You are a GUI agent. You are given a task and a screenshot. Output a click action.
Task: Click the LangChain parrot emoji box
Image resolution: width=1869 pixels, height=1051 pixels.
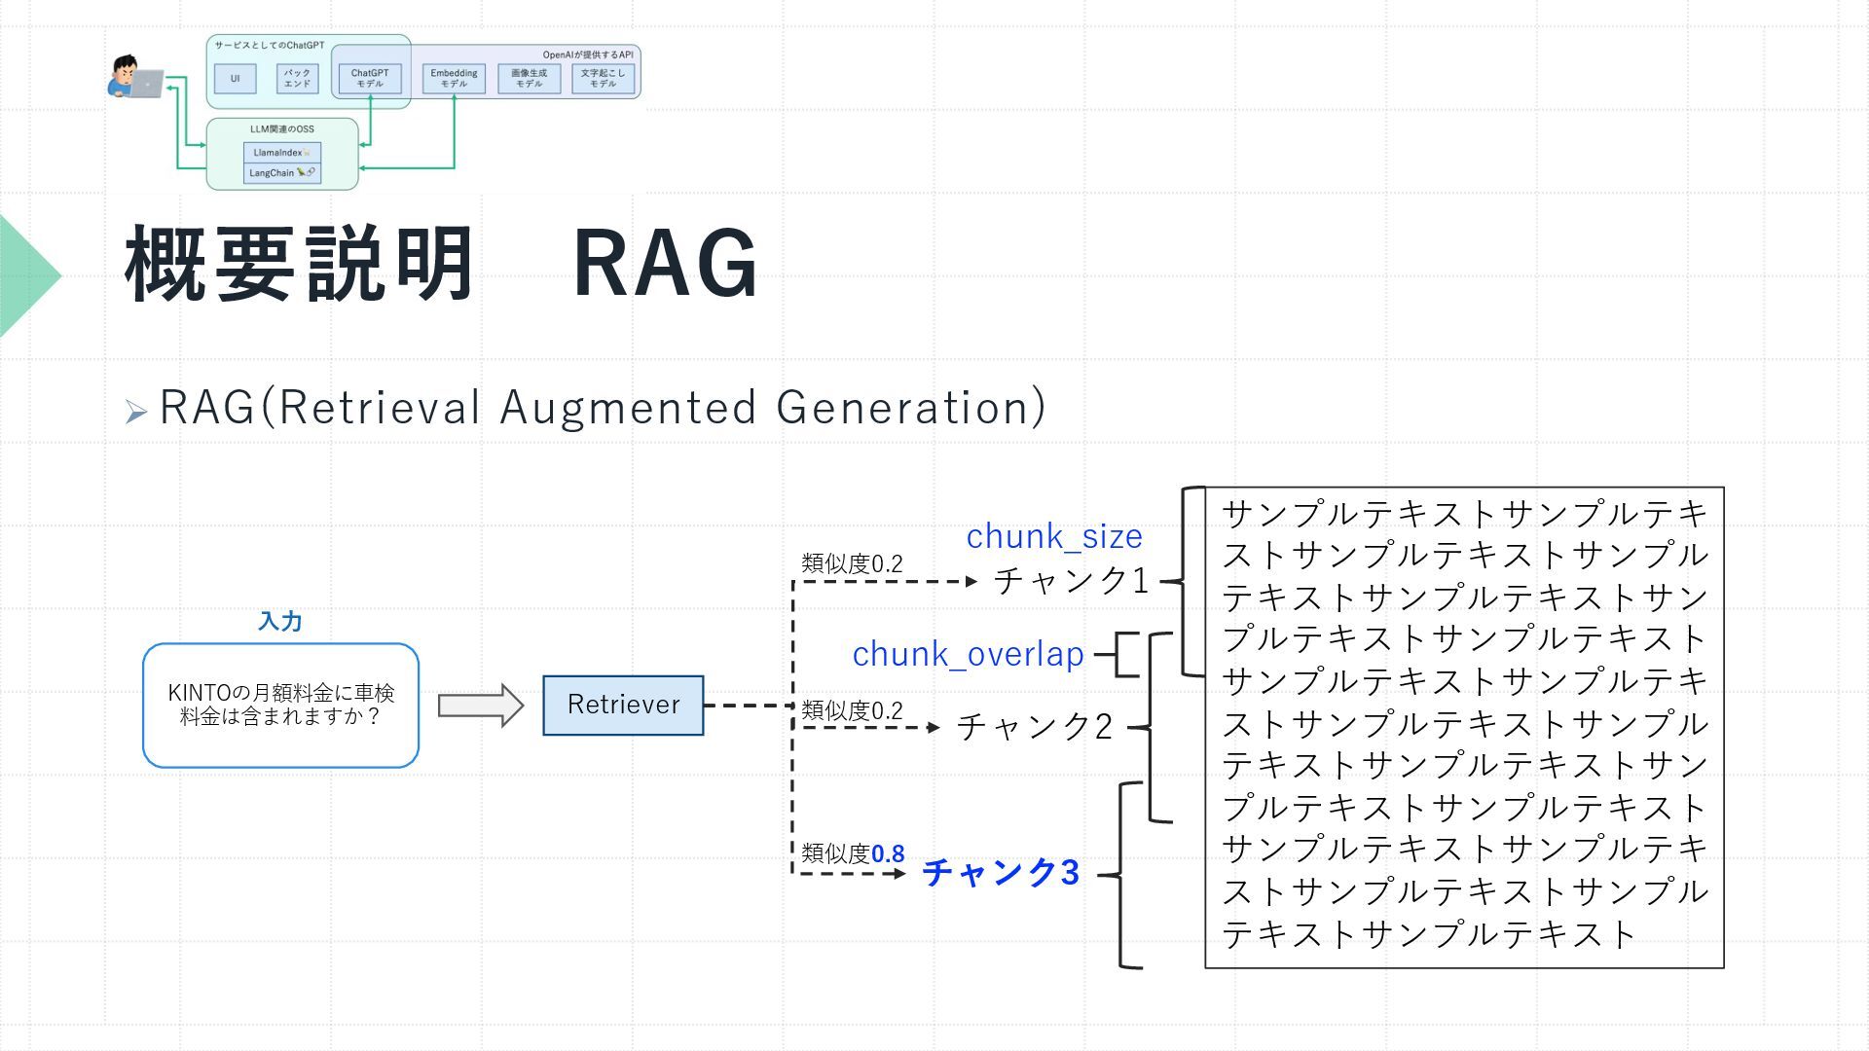pyautogui.click(x=282, y=173)
